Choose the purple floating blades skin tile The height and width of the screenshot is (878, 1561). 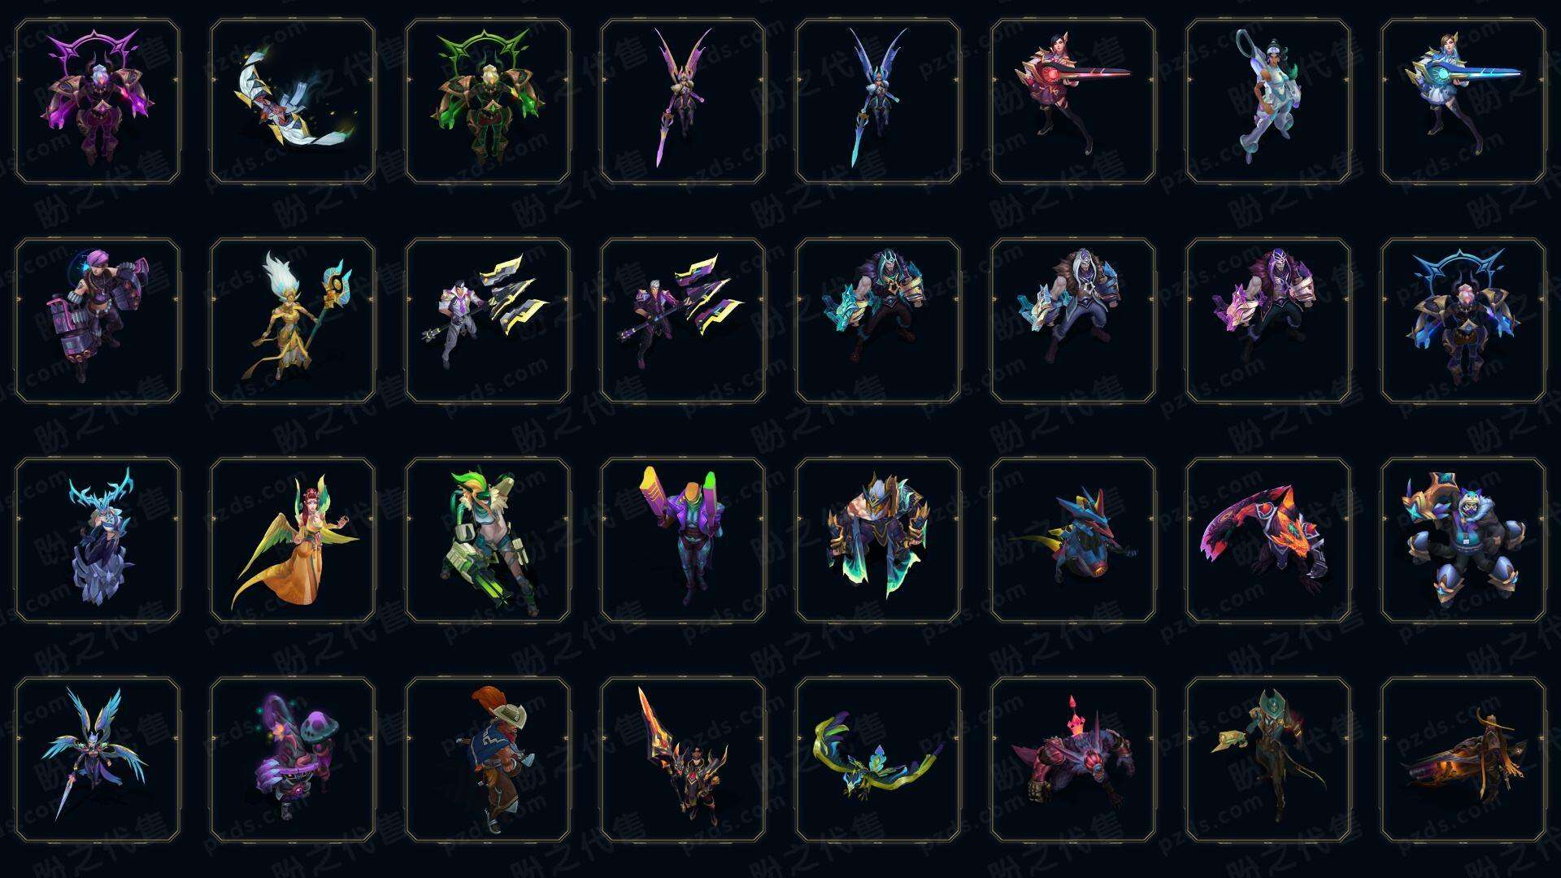[683, 320]
